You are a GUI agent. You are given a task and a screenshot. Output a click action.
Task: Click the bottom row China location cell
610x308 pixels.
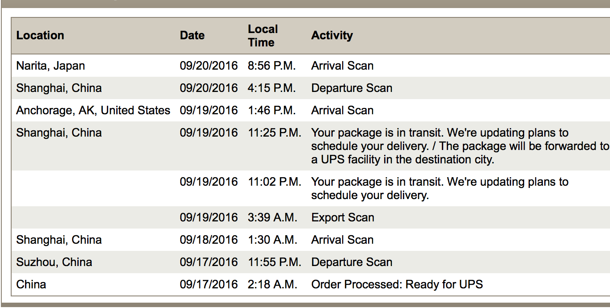point(31,285)
